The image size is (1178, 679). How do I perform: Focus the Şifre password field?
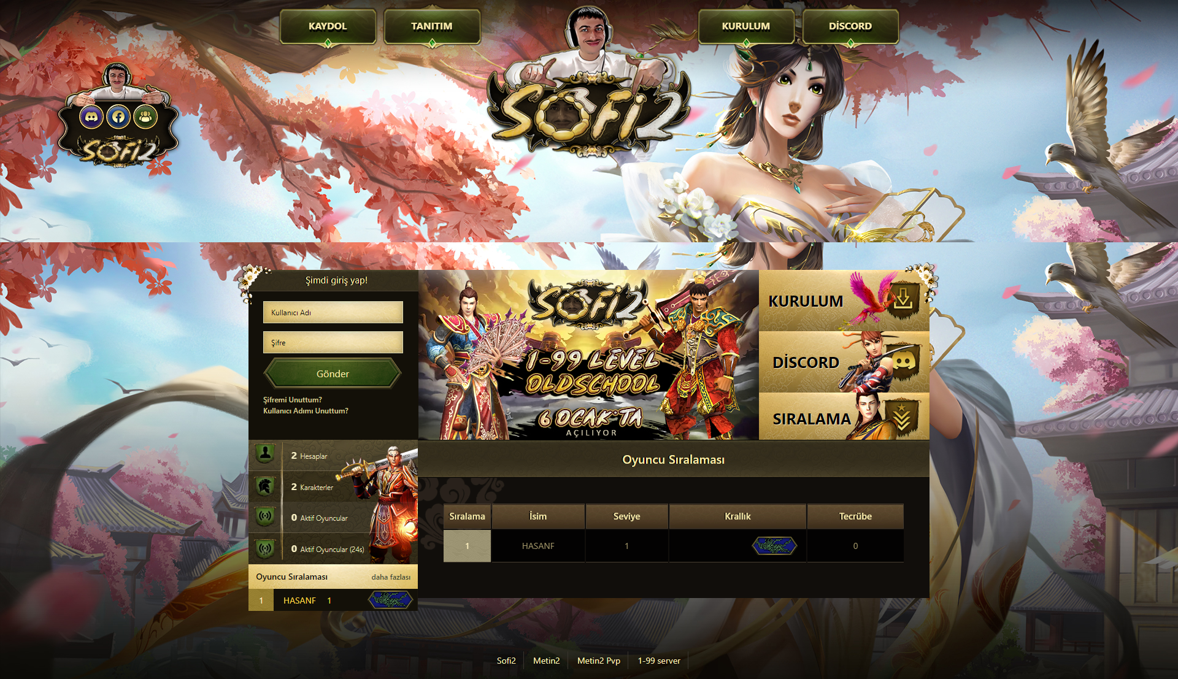333,342
